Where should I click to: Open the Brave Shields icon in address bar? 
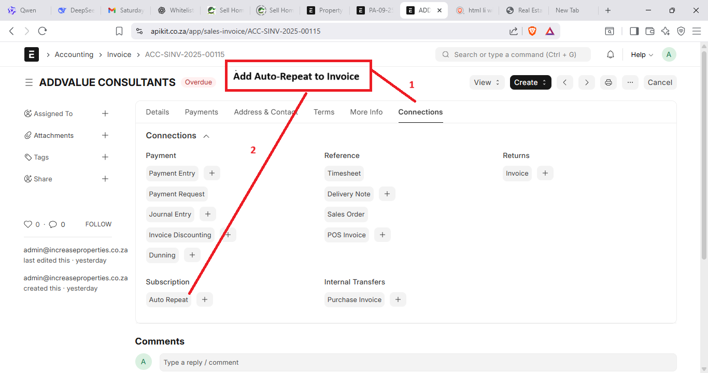pos(532,31)
